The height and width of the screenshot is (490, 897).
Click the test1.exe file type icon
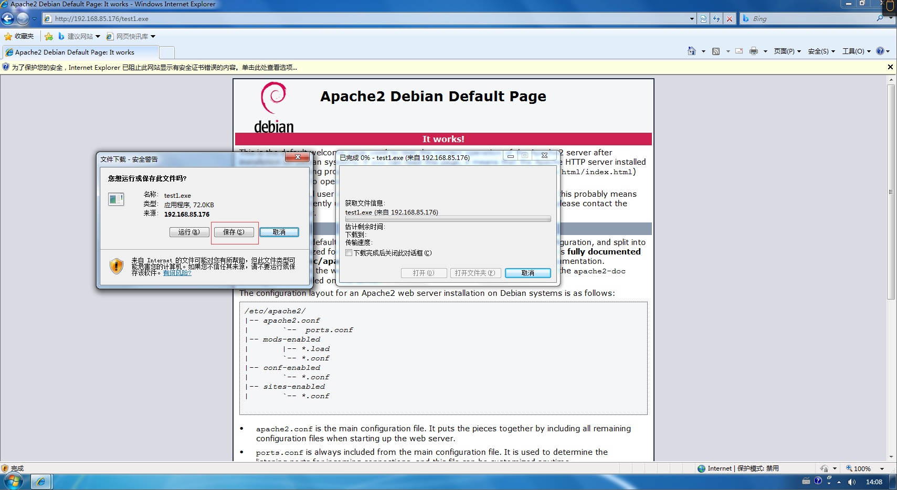tap(116, 199)
